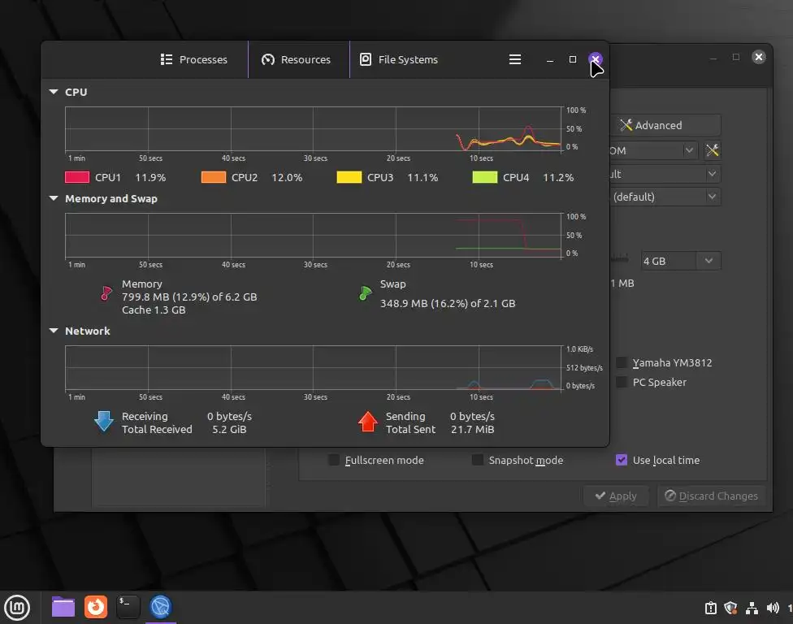This screenshot has width=793, height=624.
Task: Click the Memory and Swap history graph
Action: 314,236
